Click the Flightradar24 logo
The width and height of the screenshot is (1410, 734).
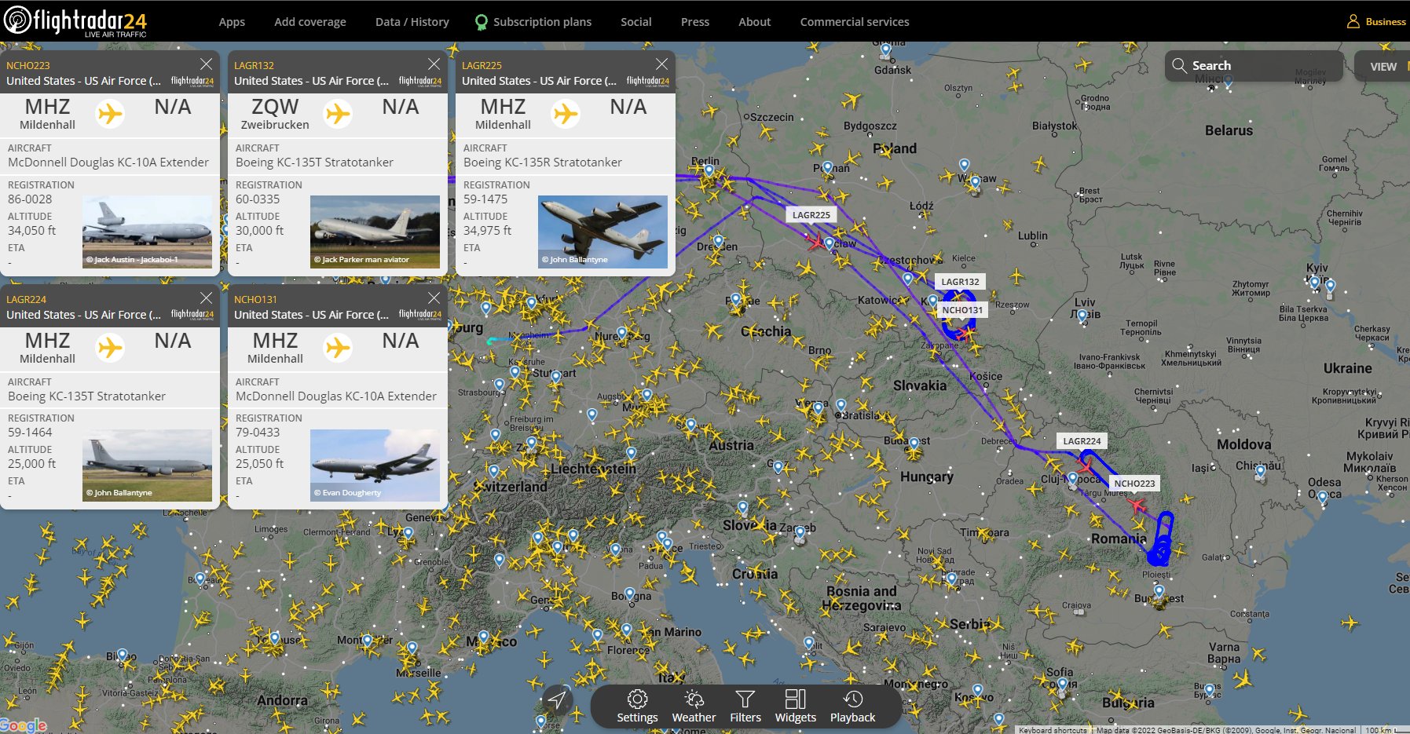click(x=75, y=21)
